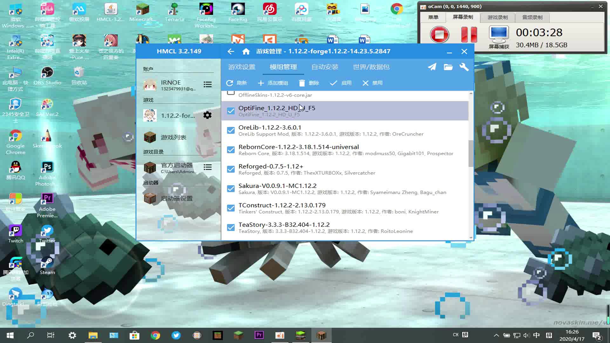The image size is (610, 343).
Task: Click 禁用 disable mod button
Action: (372, 83)
